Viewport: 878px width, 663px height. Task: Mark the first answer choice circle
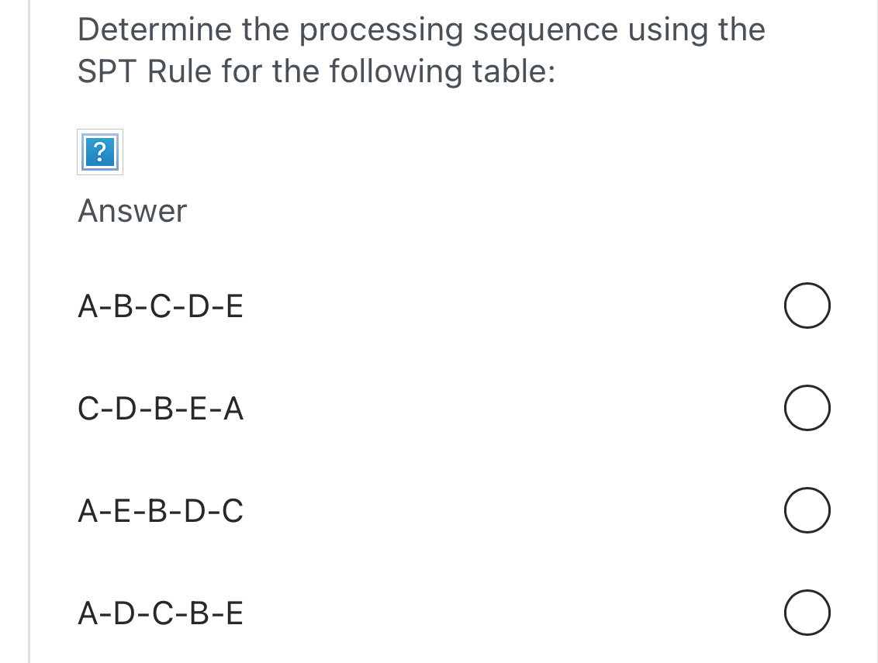[807, 306]
